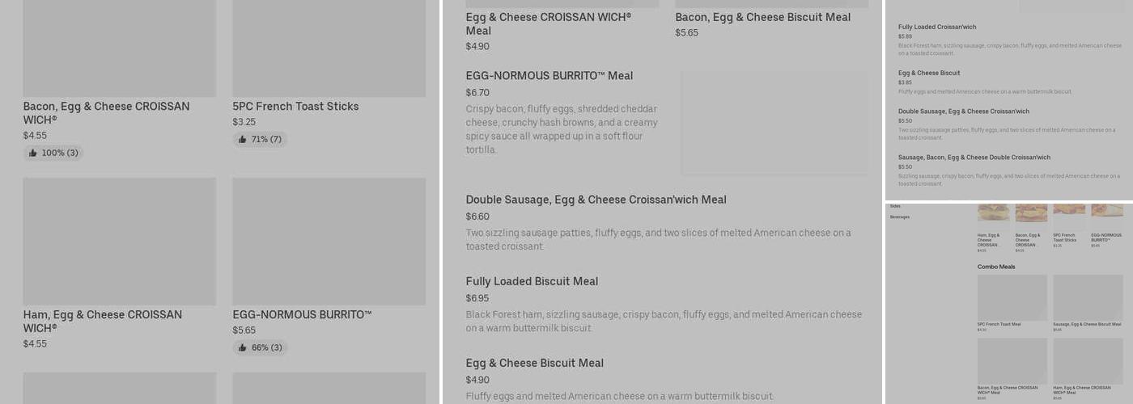Open the Fully Loaded Croissan'wich item
The height and width of the screenshot is (404, 1133).
(x=936, y=27)
